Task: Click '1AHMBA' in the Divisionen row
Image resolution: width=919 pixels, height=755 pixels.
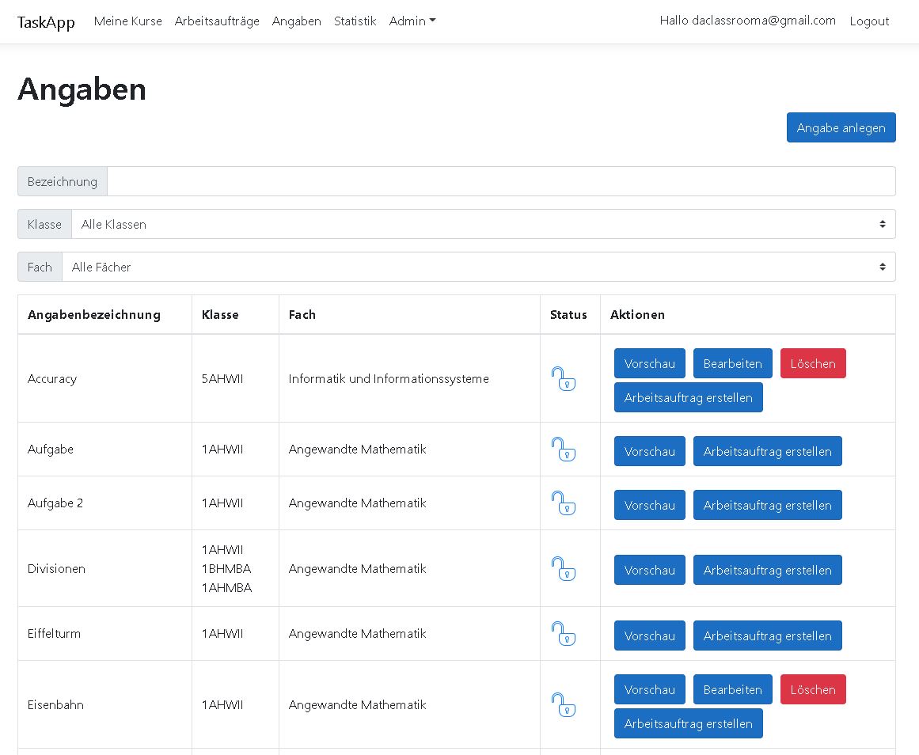Action: click(x=227, y=587)
